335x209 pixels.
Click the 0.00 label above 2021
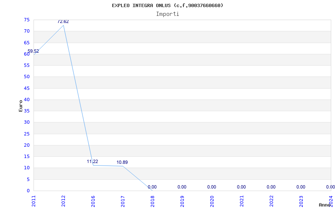click(x=241, y=187)
